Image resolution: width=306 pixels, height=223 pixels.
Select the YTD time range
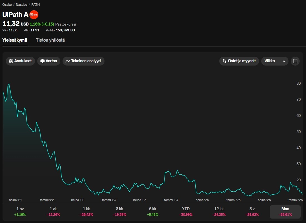[186, 212]
